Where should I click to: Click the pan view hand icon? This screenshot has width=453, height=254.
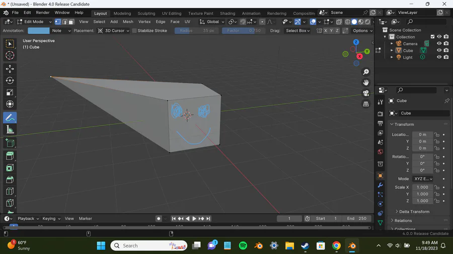(x=366, y=83)
